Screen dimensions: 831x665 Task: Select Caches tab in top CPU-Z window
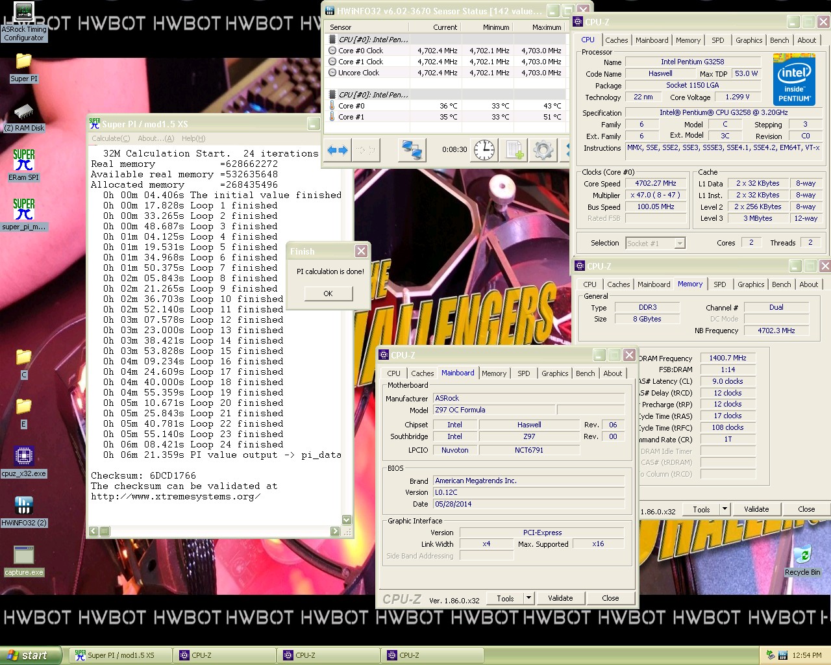click(x=617, y=40)
